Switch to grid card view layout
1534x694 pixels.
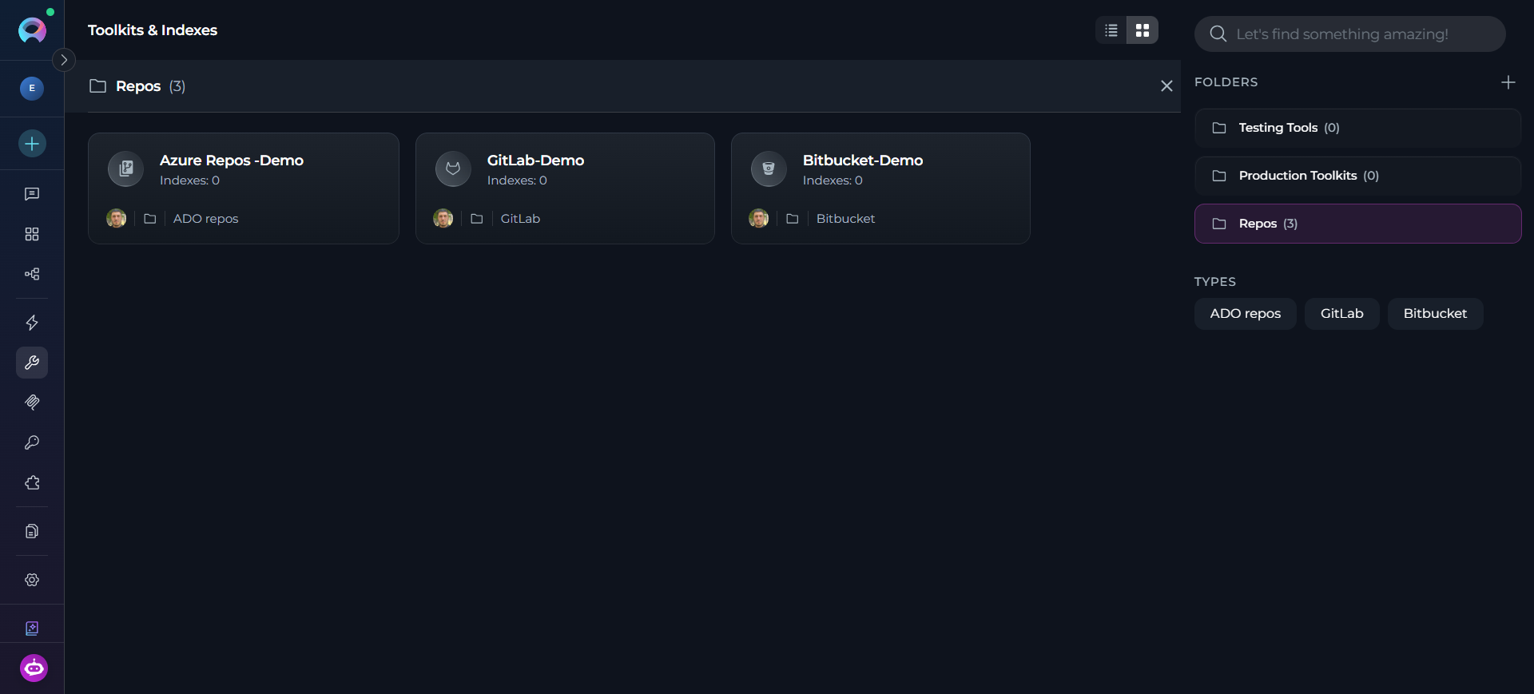pyautogui.click(x=1143, y=30)
